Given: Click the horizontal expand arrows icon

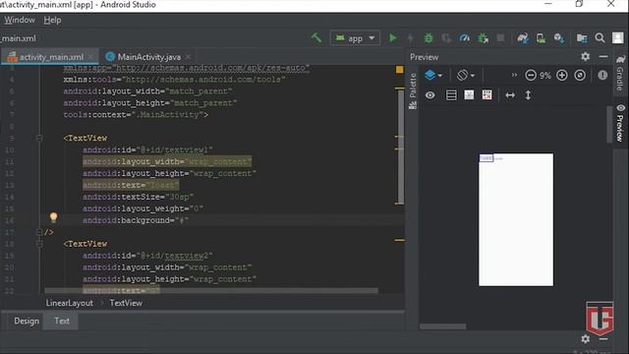Looking at the screenshot, I should 510,95.
